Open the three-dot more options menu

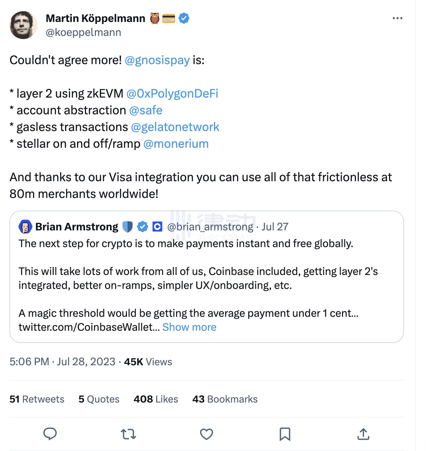397,18
